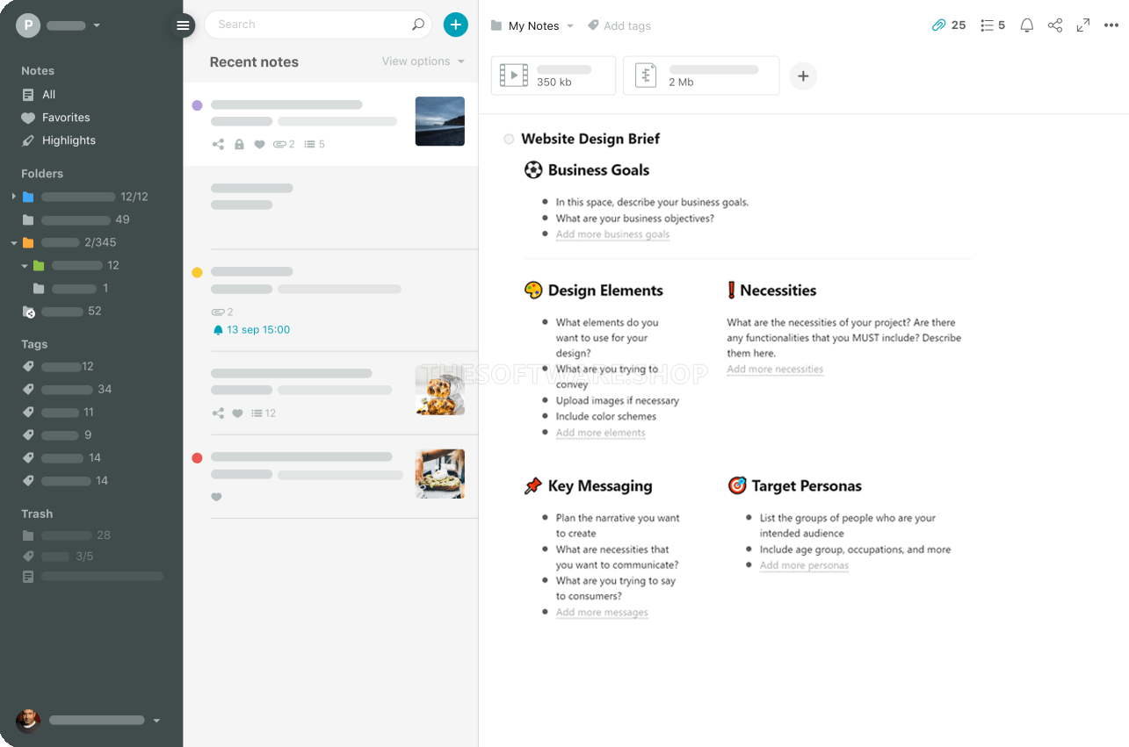Click the blue plus new note button
The height and width of the screenshot is (747, 1129).
(x=455, y=25)
